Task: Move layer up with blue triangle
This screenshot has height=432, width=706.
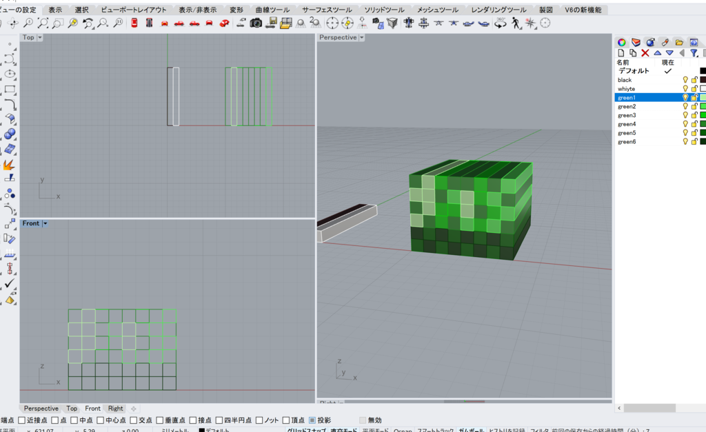Action: pyautogui.click(x=657, y=53)
